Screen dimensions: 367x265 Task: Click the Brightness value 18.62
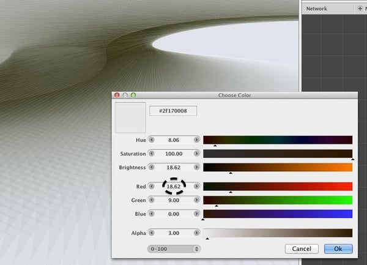click(x=174, y=167)
